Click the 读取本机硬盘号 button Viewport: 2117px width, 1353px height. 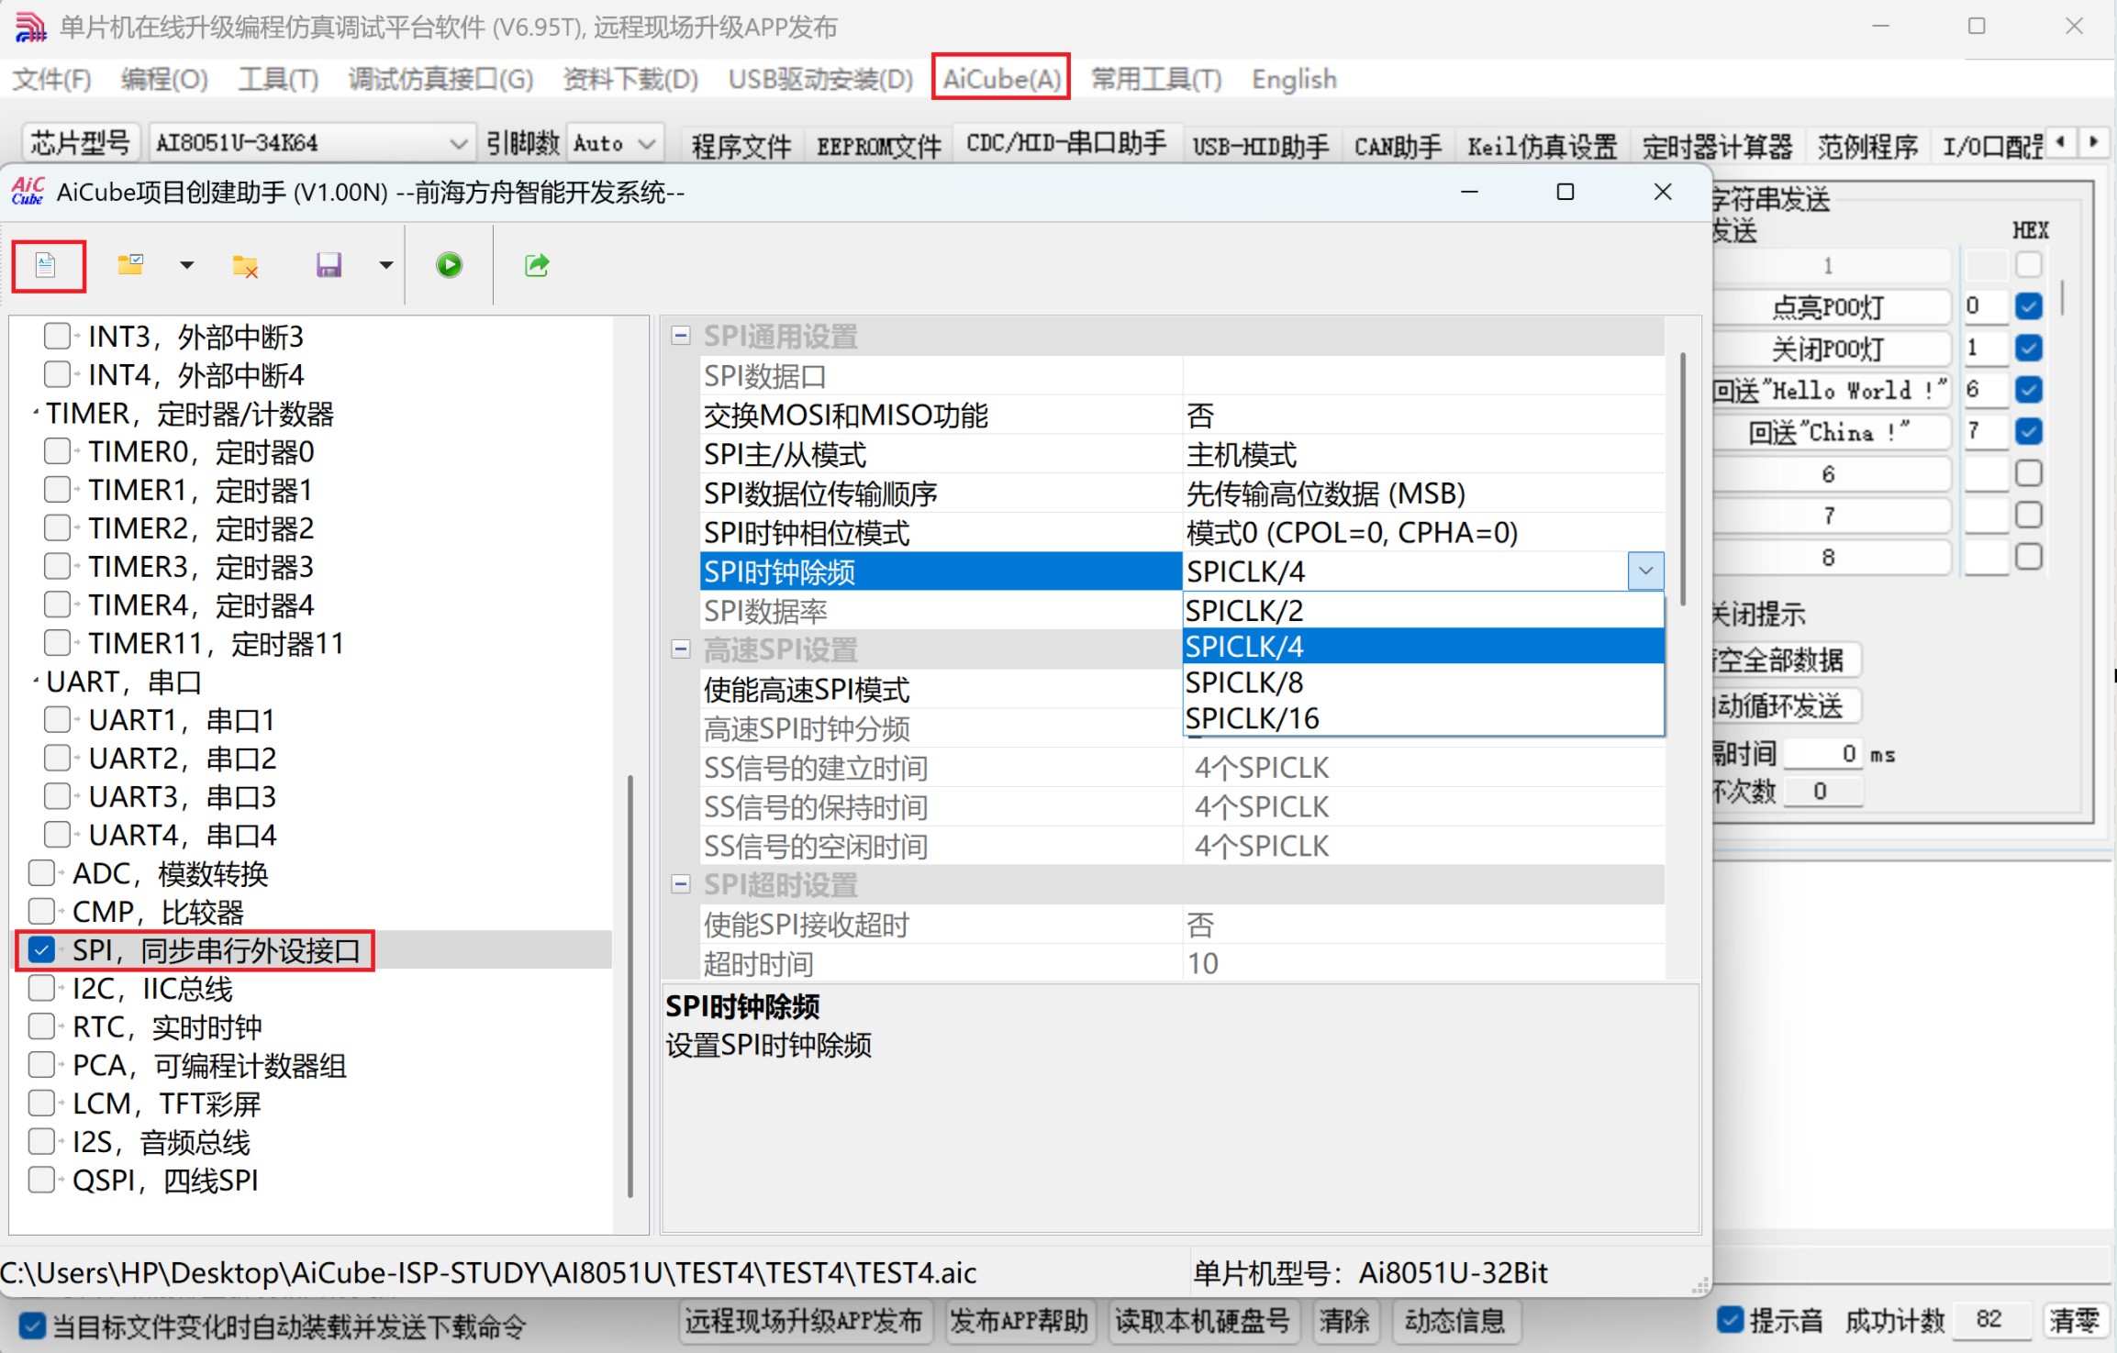[x=1203, y=1321]
